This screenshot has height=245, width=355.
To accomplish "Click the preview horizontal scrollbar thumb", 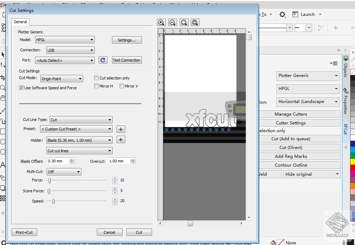I will point(190,224).
